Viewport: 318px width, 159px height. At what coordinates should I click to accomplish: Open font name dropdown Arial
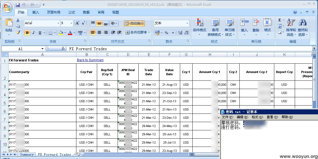point(58,23)
